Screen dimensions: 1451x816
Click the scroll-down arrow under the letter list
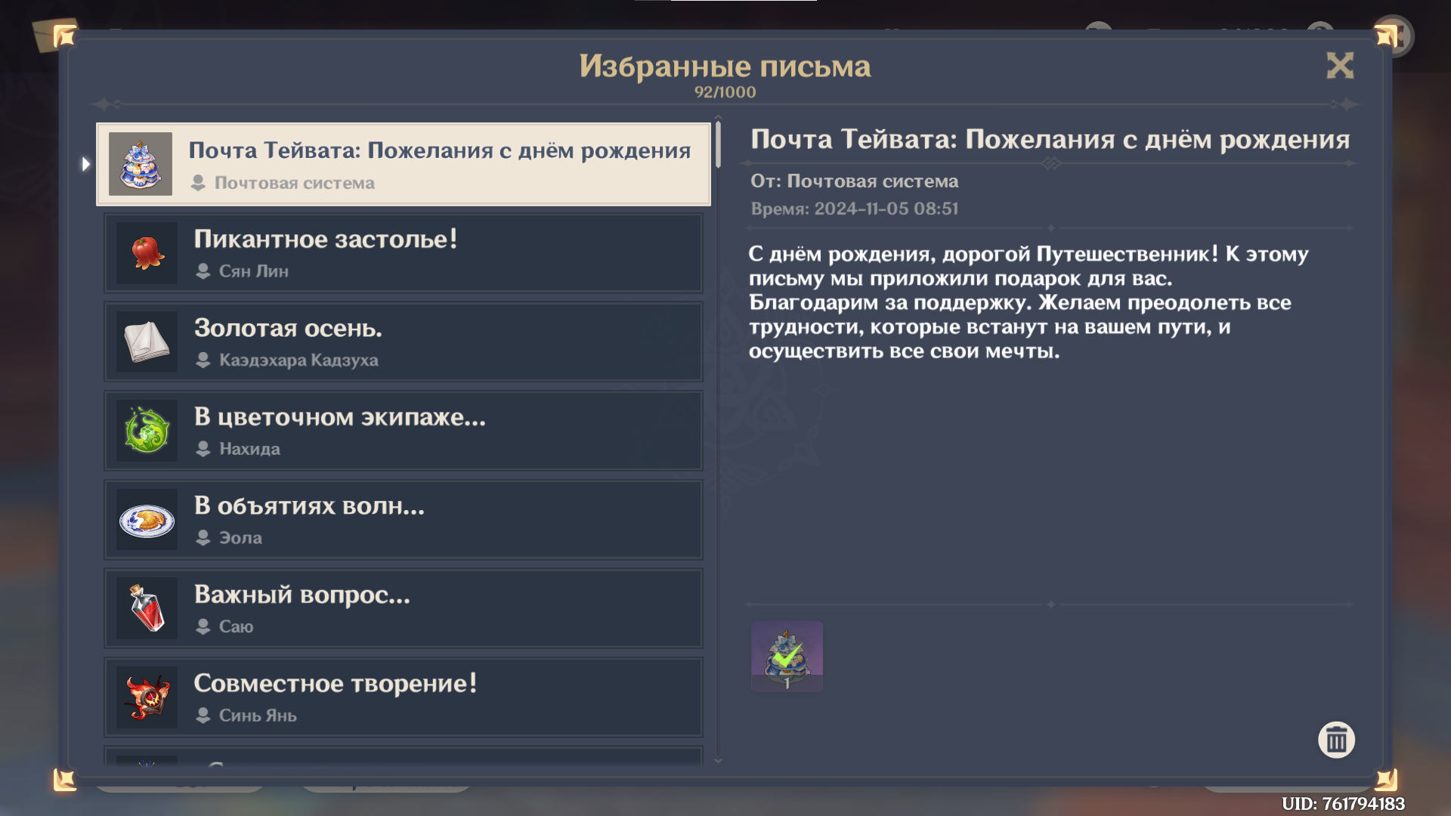[x=718, y=760]
